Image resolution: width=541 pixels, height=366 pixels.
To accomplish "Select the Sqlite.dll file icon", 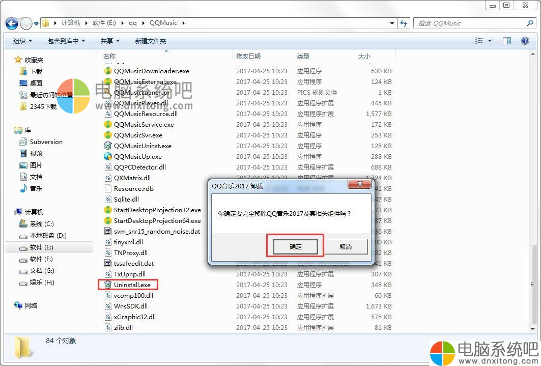I will (x=108, y=200).
